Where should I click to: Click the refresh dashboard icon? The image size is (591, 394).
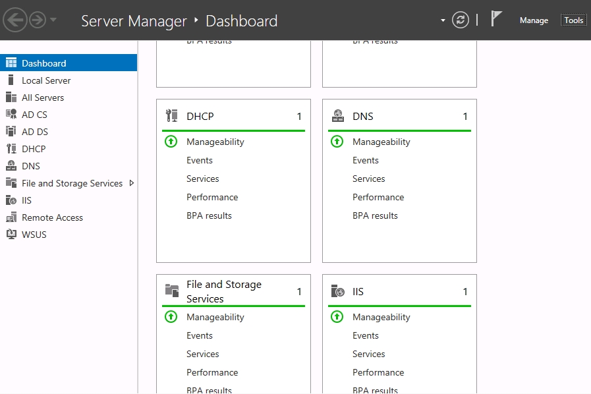click(461, 20)
